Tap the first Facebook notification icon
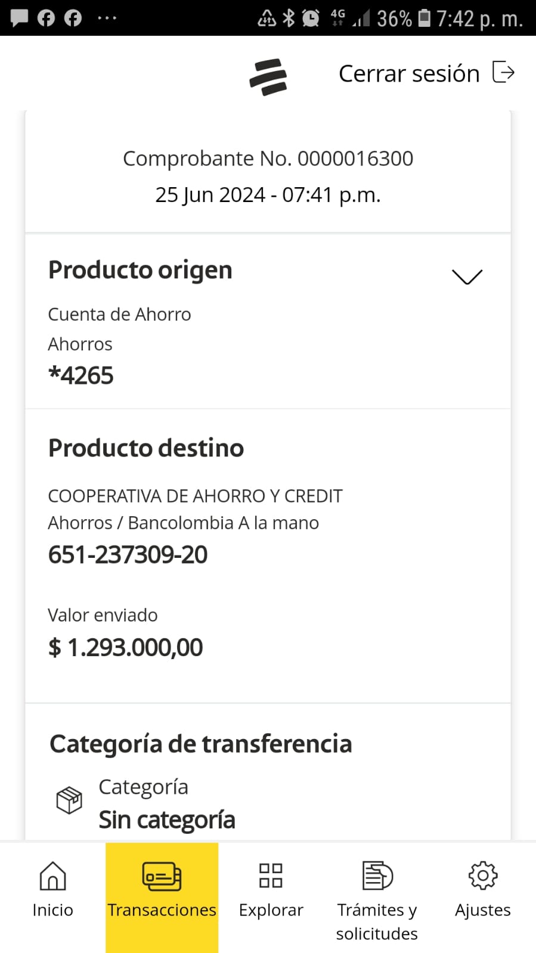536x953 pixels. (46, 18)
